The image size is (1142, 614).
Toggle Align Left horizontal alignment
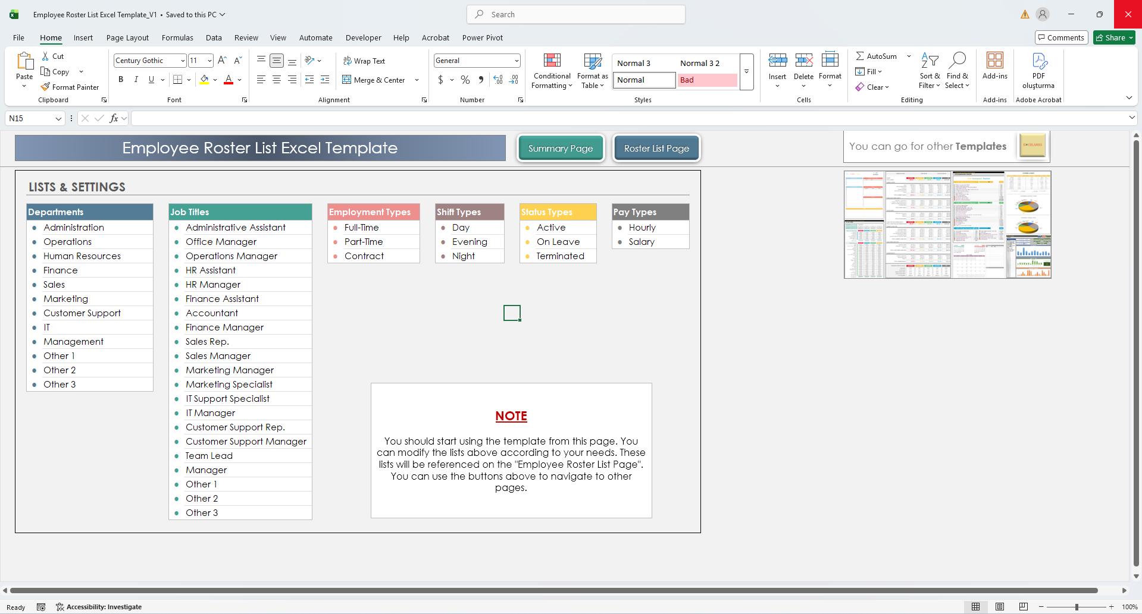coord(261,80)
